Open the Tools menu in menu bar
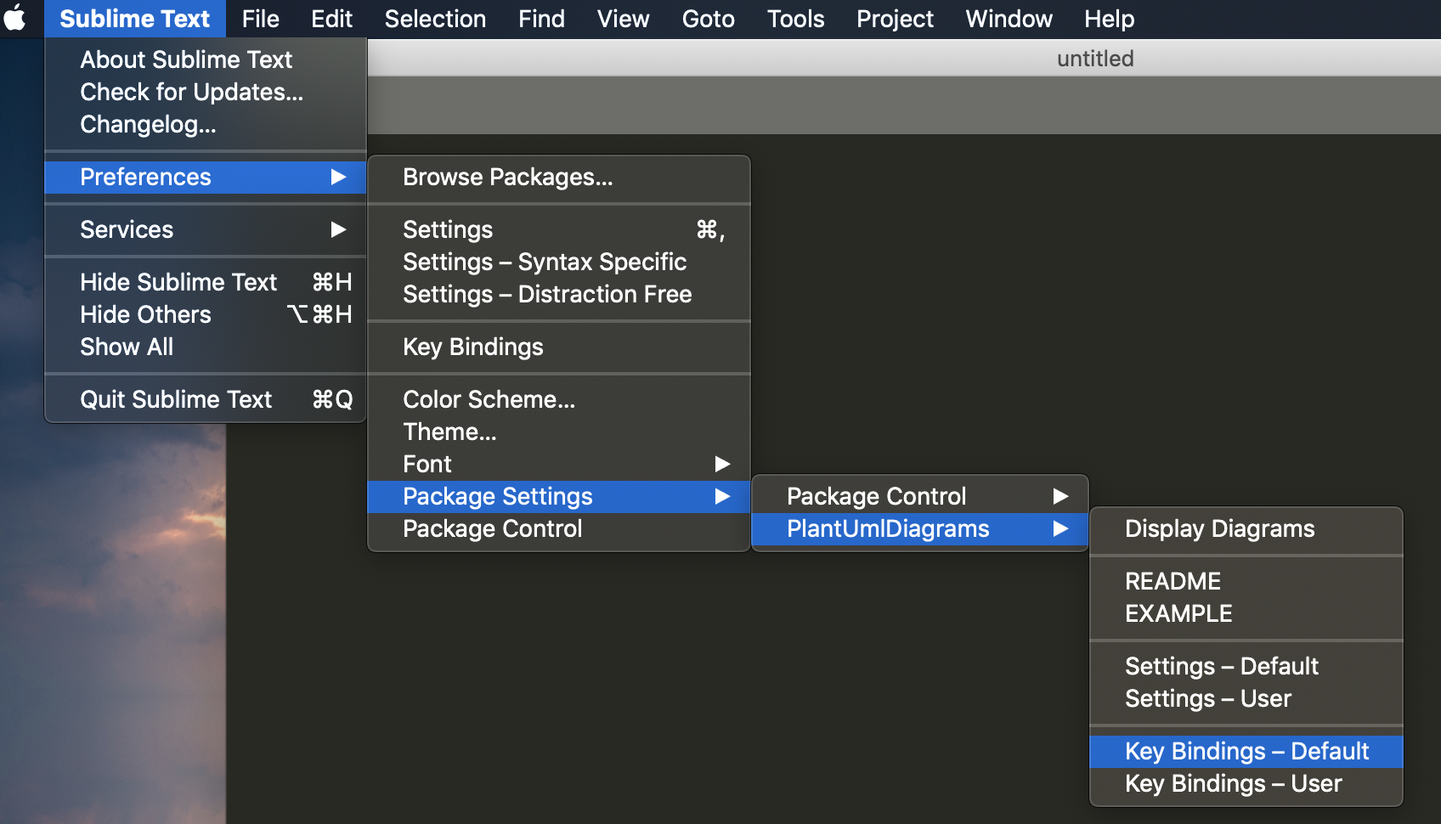Viewport: 1441px width, 824px height. [x=795, y=19]
